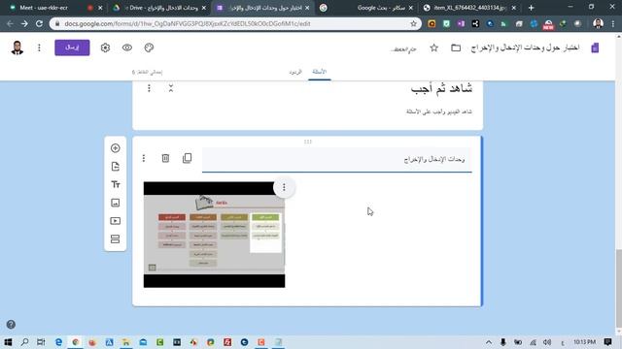Click the embedded video thumbnail
This screenshot has height=349, width=622.
214,235
